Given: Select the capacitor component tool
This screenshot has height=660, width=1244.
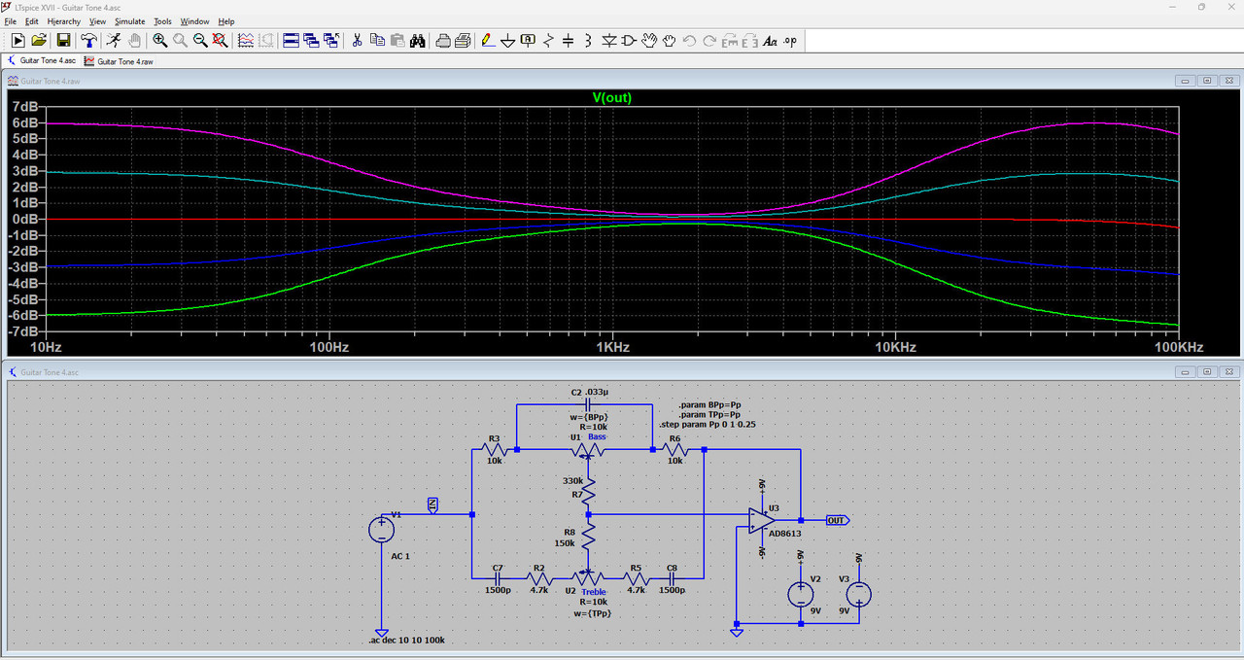Looking at the screenshot, I should coord(569,40).
